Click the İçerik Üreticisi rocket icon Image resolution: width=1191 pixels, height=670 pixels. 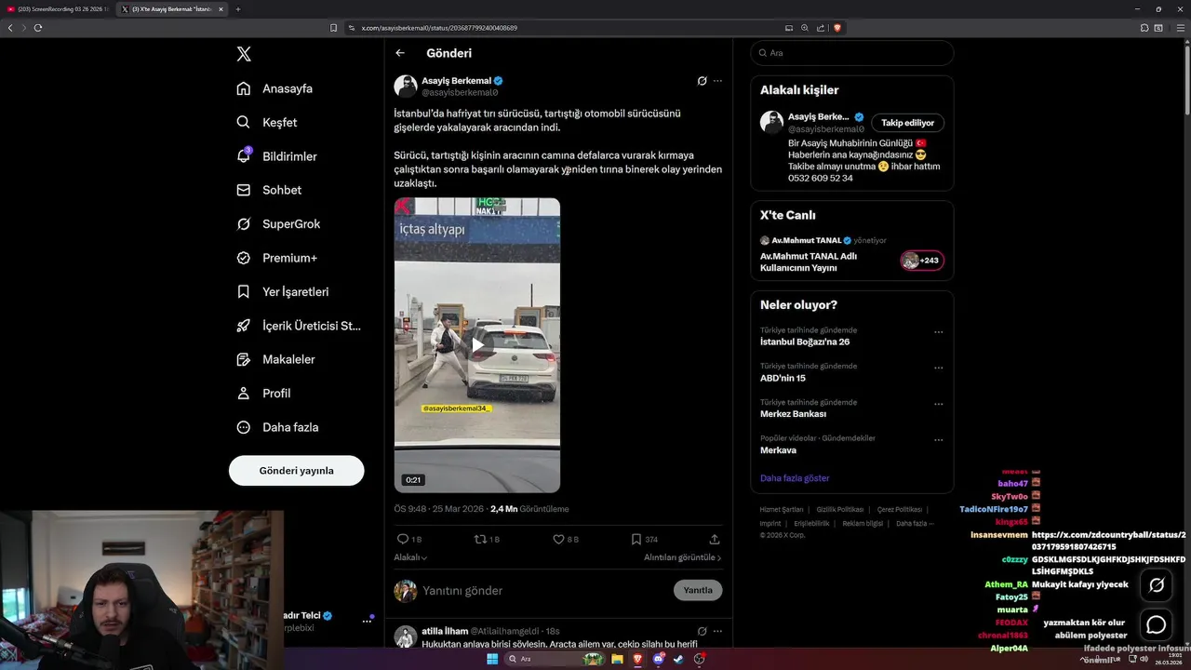[x=244, y=326]
